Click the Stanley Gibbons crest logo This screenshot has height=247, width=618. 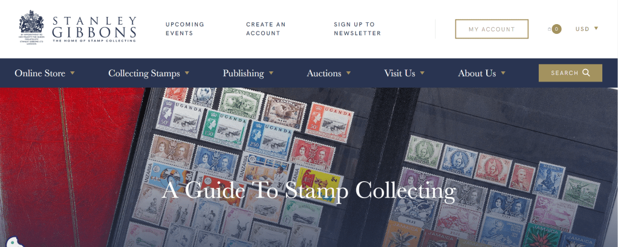point(32,28)
